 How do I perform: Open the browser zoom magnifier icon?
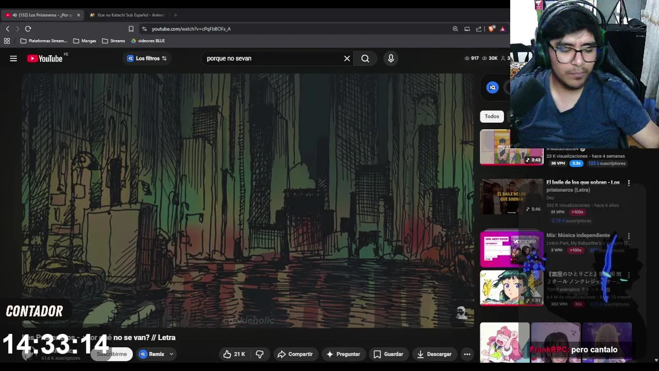click(x=455, y=29)
